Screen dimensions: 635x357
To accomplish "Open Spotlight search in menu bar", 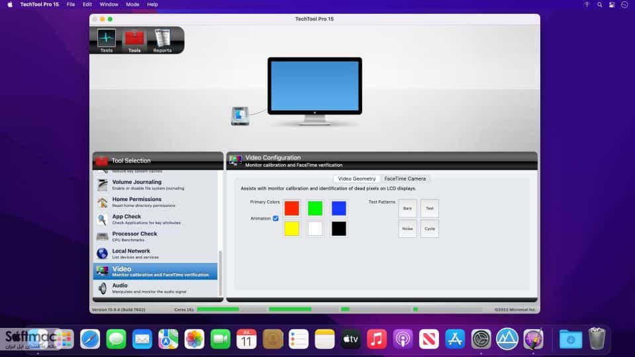I will pos(599,5).
